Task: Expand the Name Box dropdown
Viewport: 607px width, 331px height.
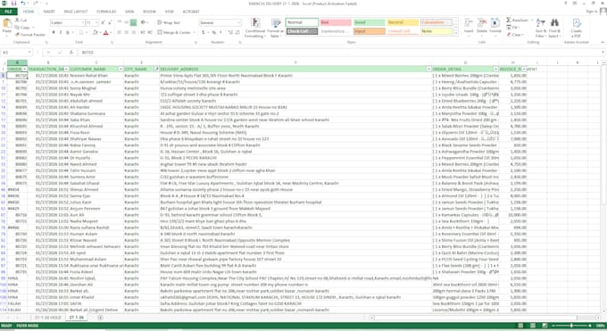Action: click(x=29, y=53)
